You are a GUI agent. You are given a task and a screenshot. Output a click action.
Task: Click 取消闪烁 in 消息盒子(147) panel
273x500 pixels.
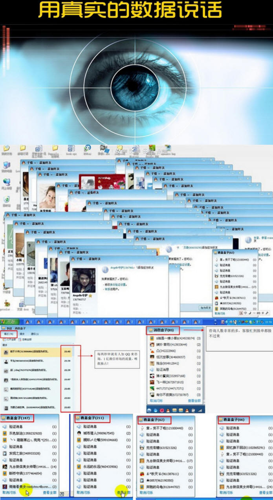[9, 493]
